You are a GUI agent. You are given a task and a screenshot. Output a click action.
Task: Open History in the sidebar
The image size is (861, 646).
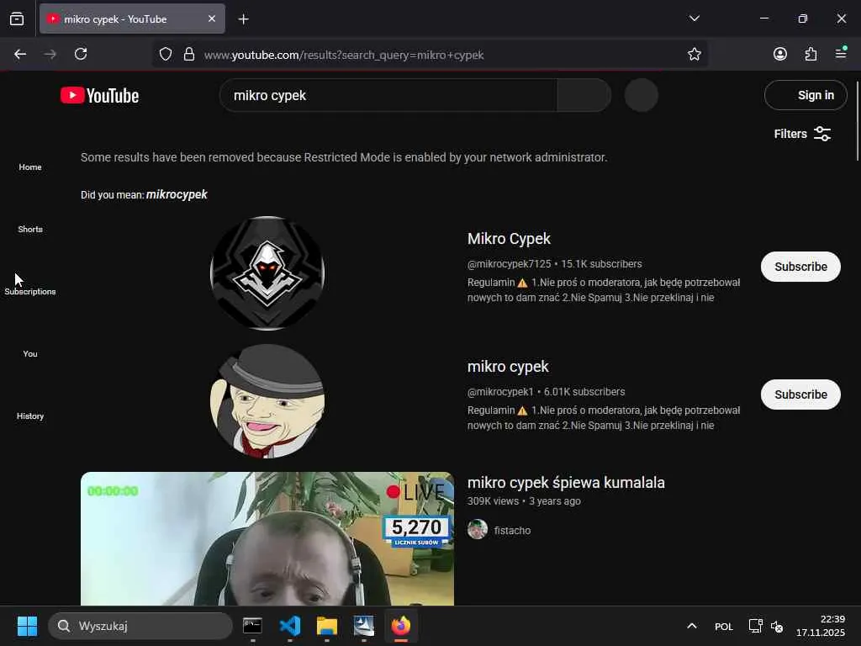click(x=30, y=416)
